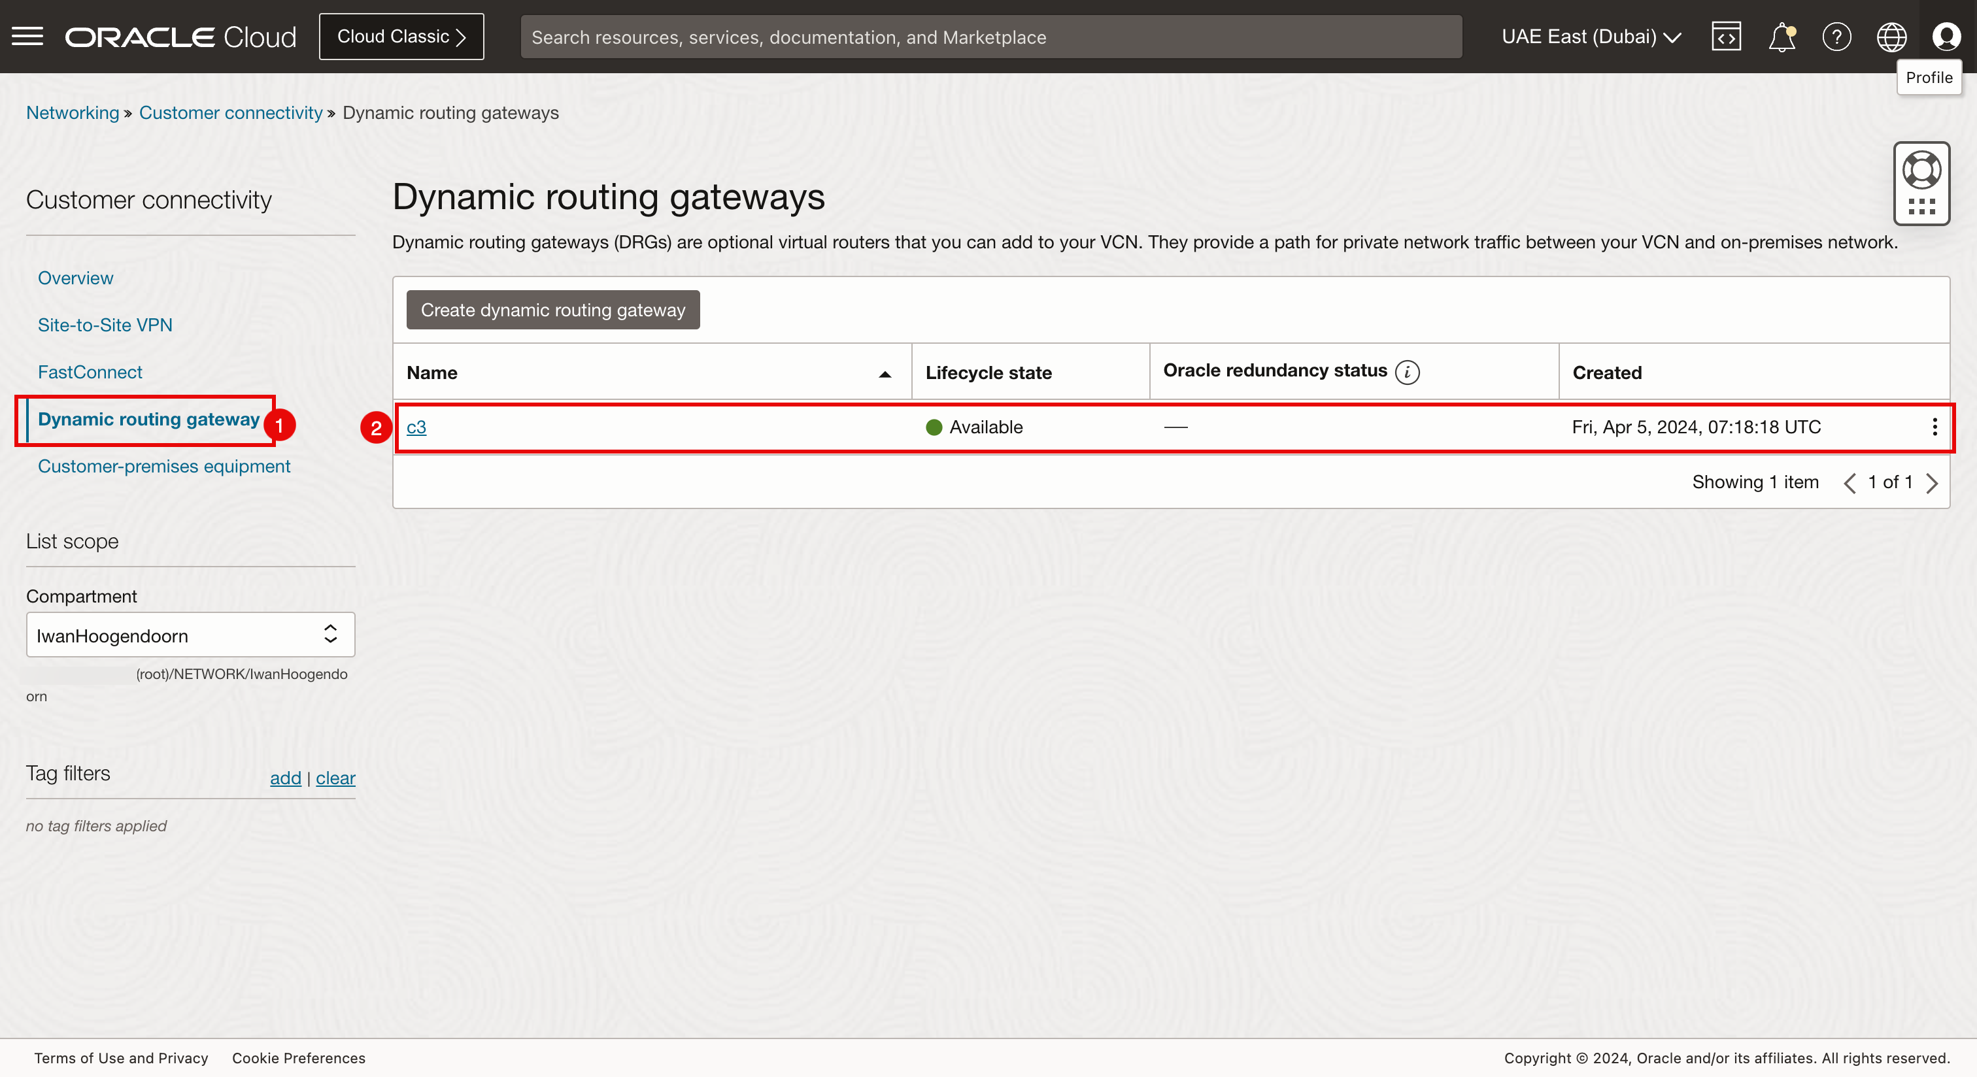Open the c3 gateway link
This screenshot has height=1077, width=1977.
416,427
